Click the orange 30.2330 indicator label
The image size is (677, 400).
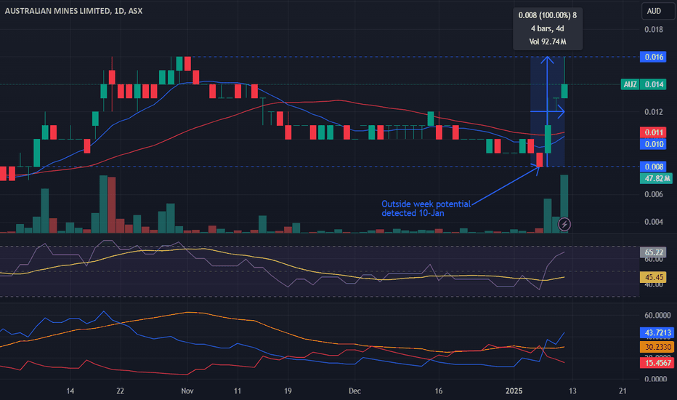pyautogui.click(x=656, y=347)
